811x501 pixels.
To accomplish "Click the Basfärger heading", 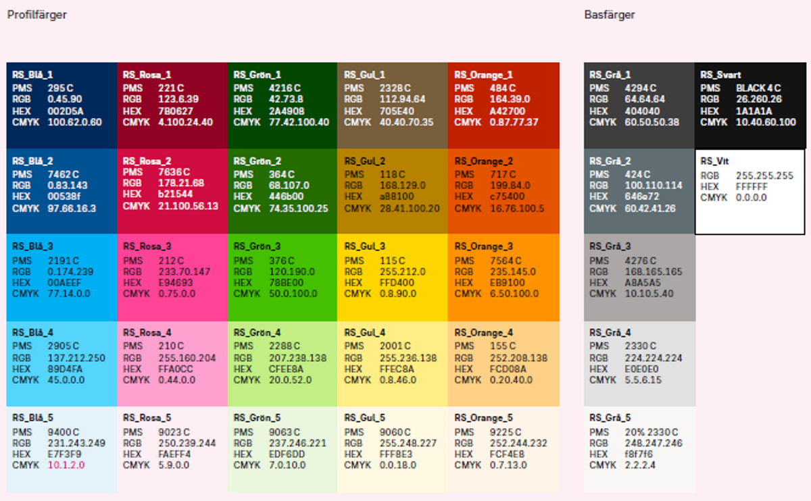I will (610, 15).
